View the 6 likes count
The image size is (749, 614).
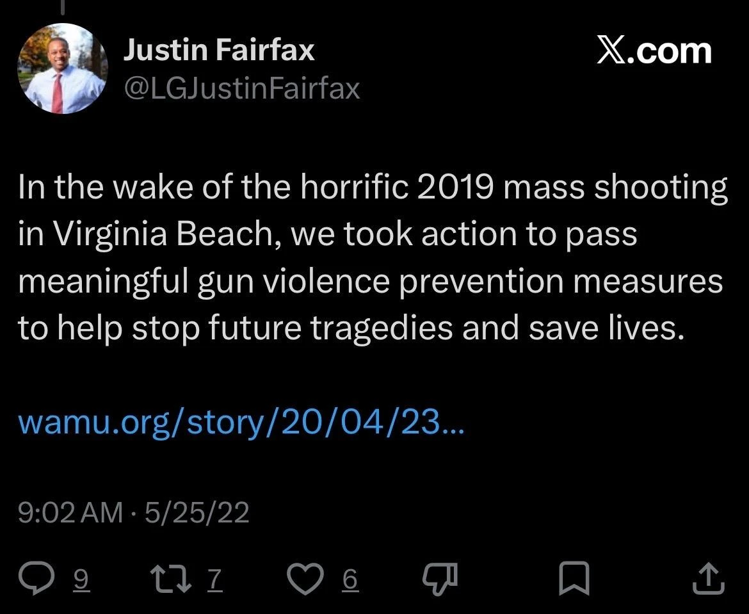(350, 579)
